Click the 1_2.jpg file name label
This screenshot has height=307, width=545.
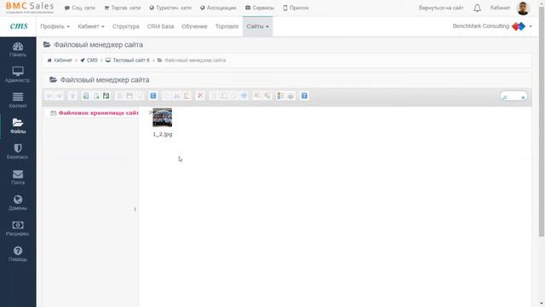[x=163, y=135]
